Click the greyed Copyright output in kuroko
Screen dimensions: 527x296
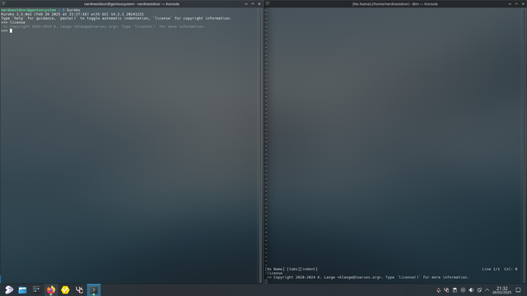click(103, 26)
